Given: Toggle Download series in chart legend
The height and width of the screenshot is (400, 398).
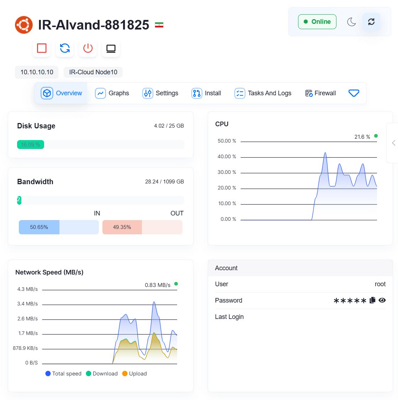Looking at the screenshot, I should tap(102, 374).
